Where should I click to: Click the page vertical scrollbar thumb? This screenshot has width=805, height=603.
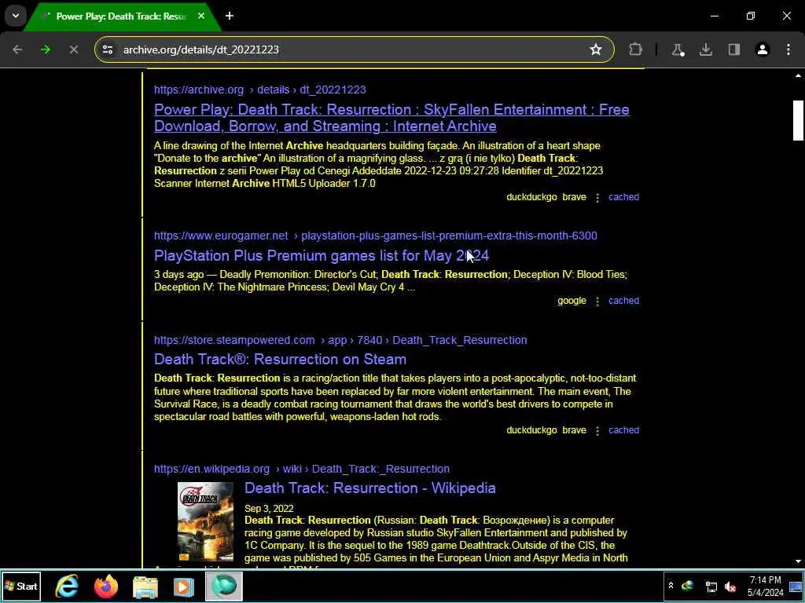[x=798, y=120]
